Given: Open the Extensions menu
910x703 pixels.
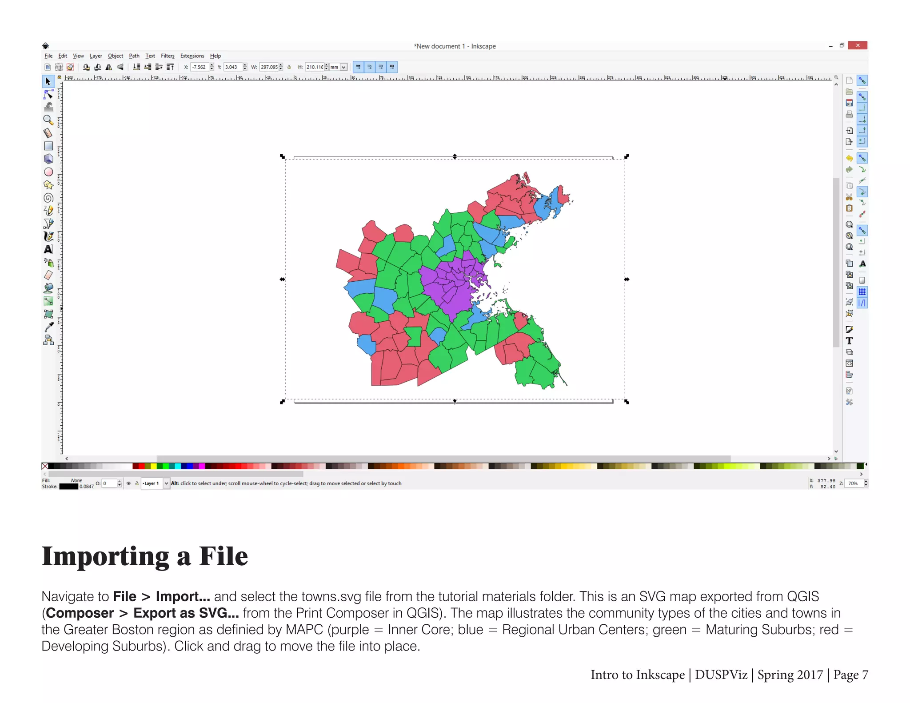Looking at the screenshot, I should pos(192,56).
